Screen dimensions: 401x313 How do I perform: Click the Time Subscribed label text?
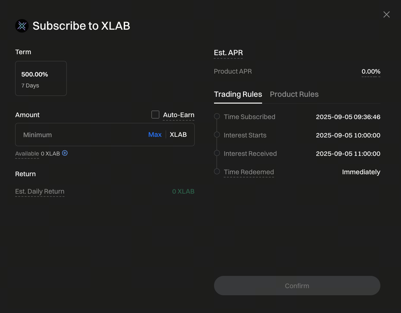coord(249,117)
